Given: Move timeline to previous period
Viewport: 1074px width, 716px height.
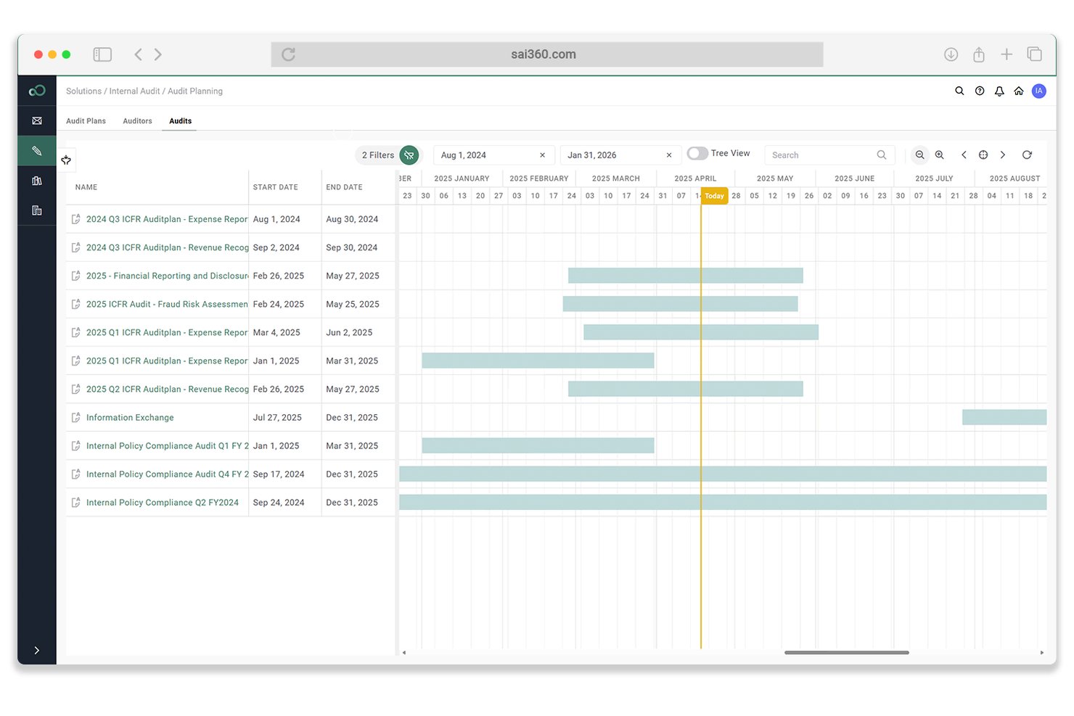Looking at the screenshot, I should [964, 155].
